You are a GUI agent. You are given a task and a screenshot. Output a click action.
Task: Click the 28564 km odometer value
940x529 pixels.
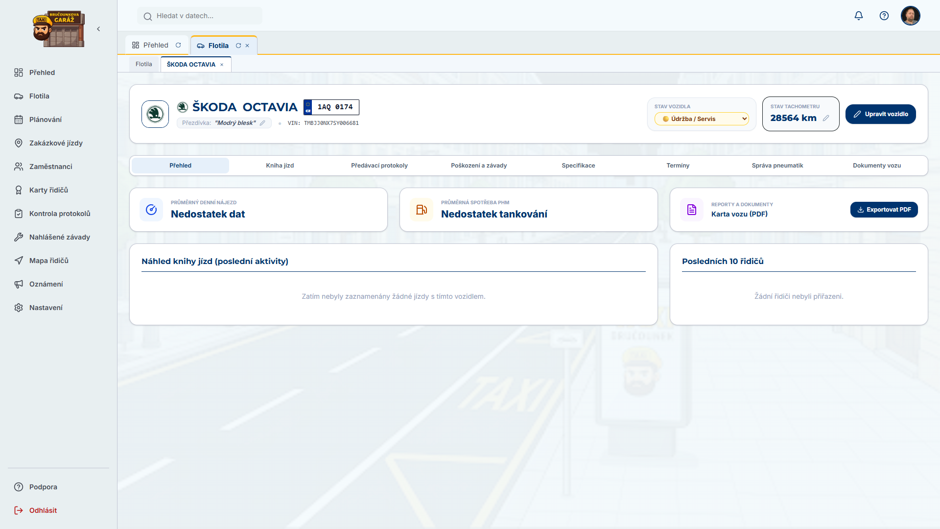coord(793,118)
